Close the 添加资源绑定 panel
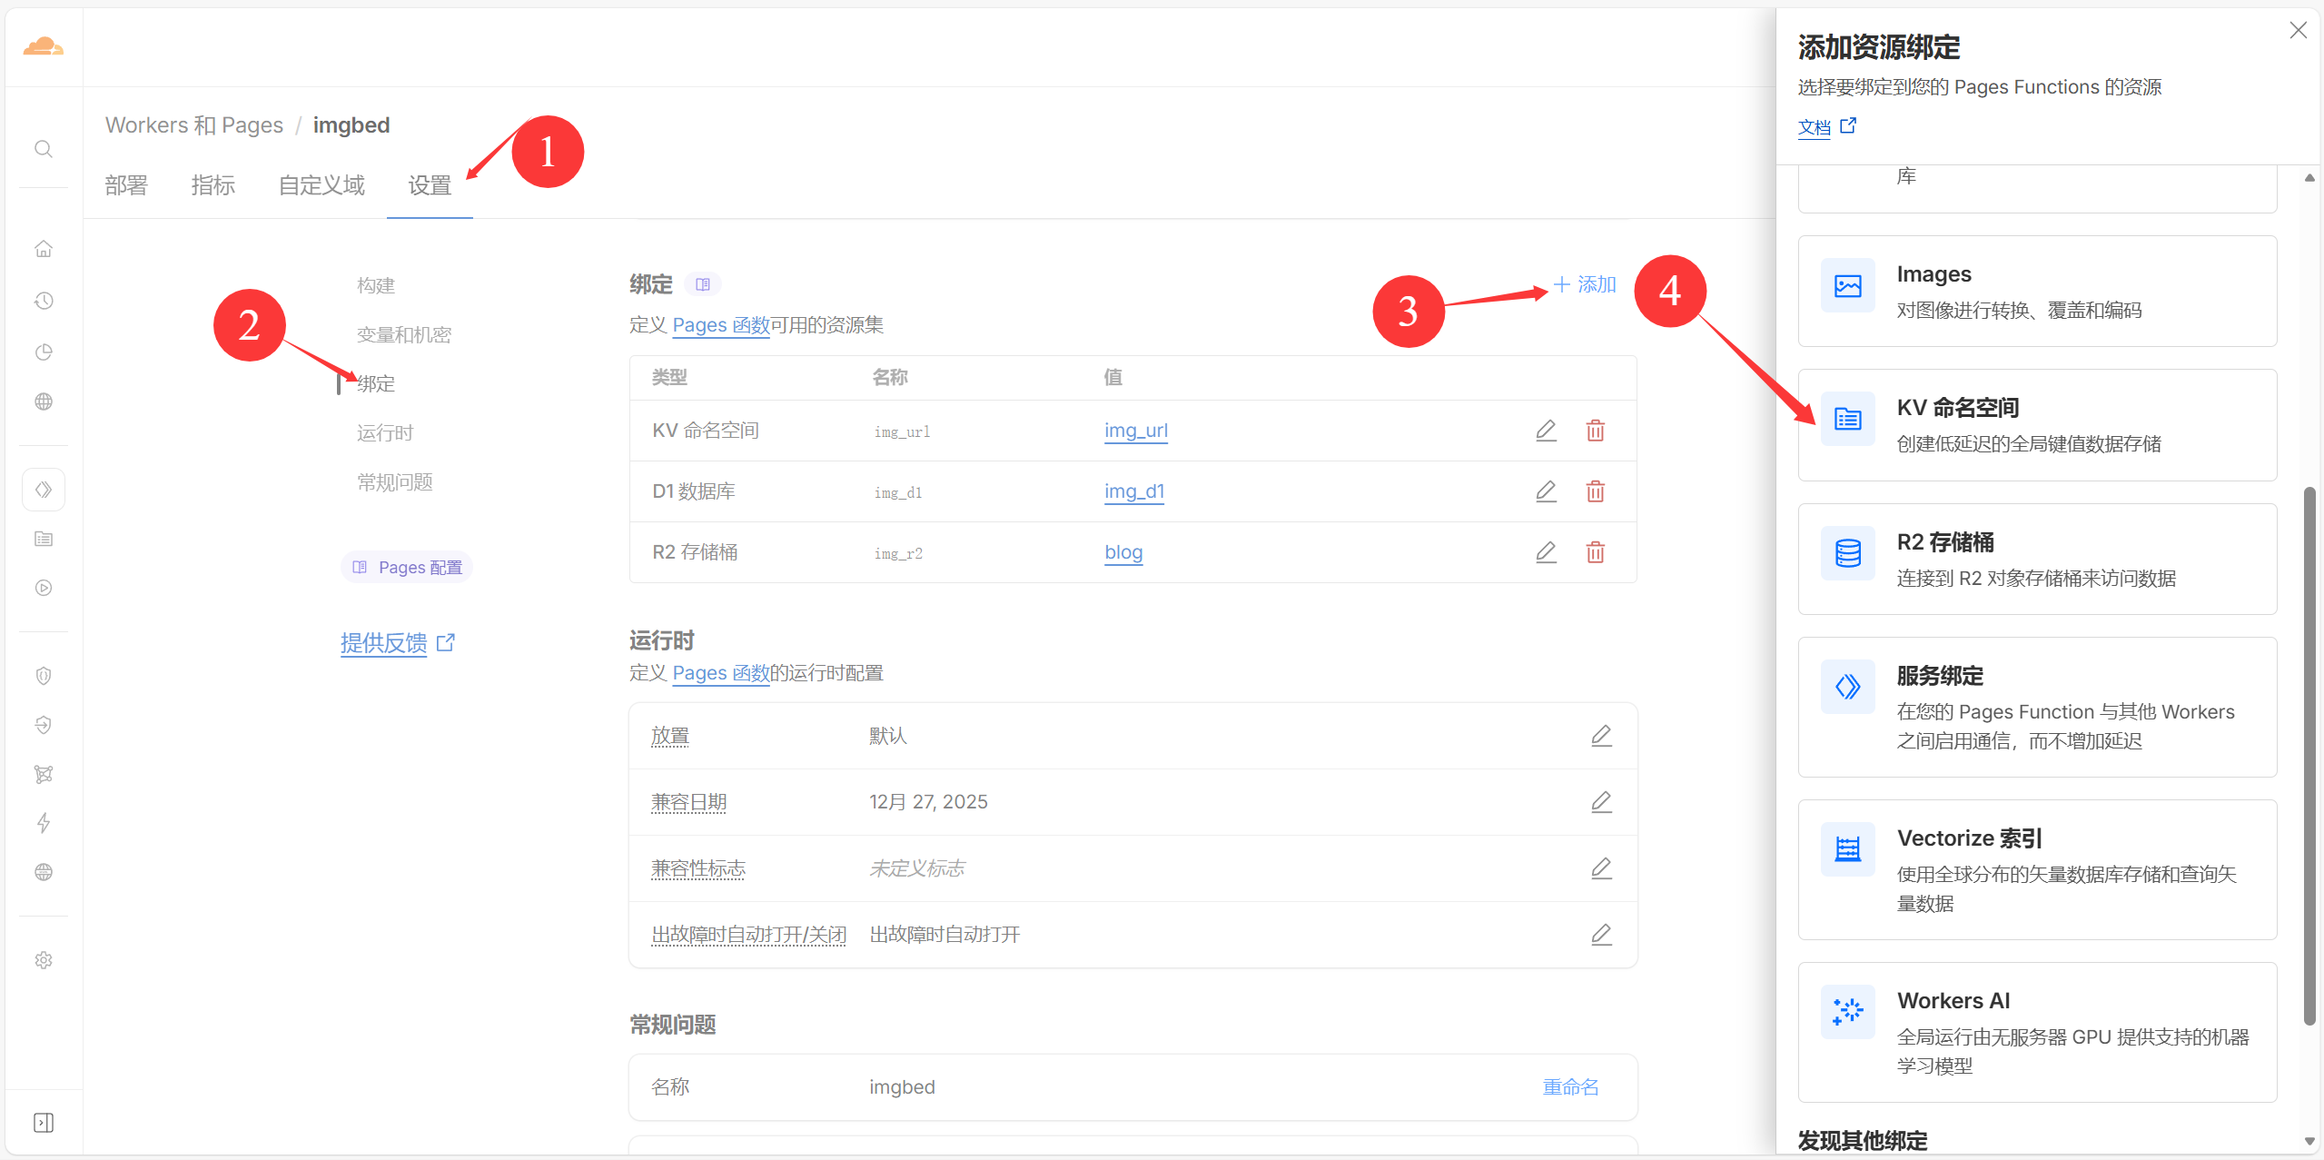This screenshot has height=1160, width=2324. [x=2298, y=31]
